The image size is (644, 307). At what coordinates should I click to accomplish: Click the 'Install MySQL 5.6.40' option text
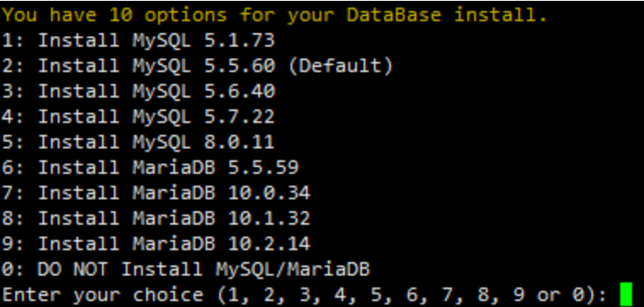[x=138, y=92]
